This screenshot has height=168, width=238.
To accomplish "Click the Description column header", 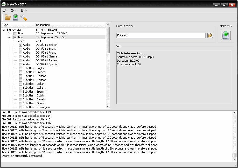I will point(71,25).
